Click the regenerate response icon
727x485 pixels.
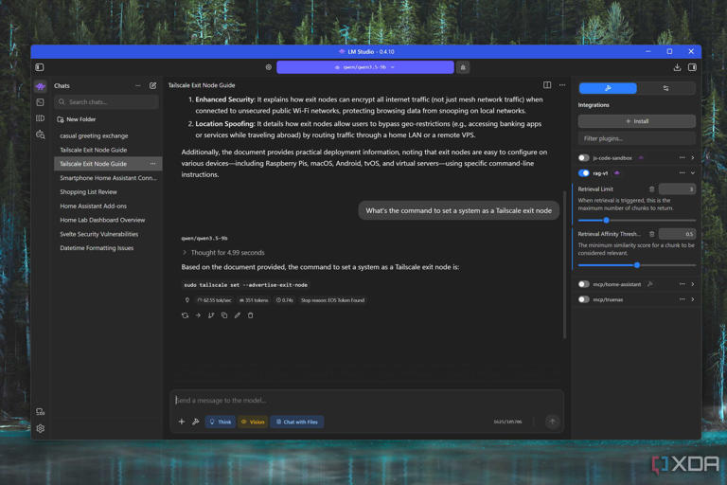click(x=185, y=315)
